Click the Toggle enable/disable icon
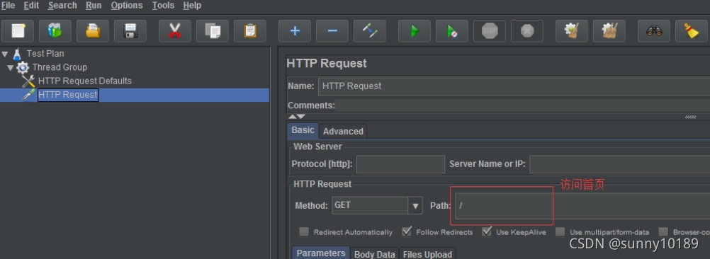 (x=370, y=31)
